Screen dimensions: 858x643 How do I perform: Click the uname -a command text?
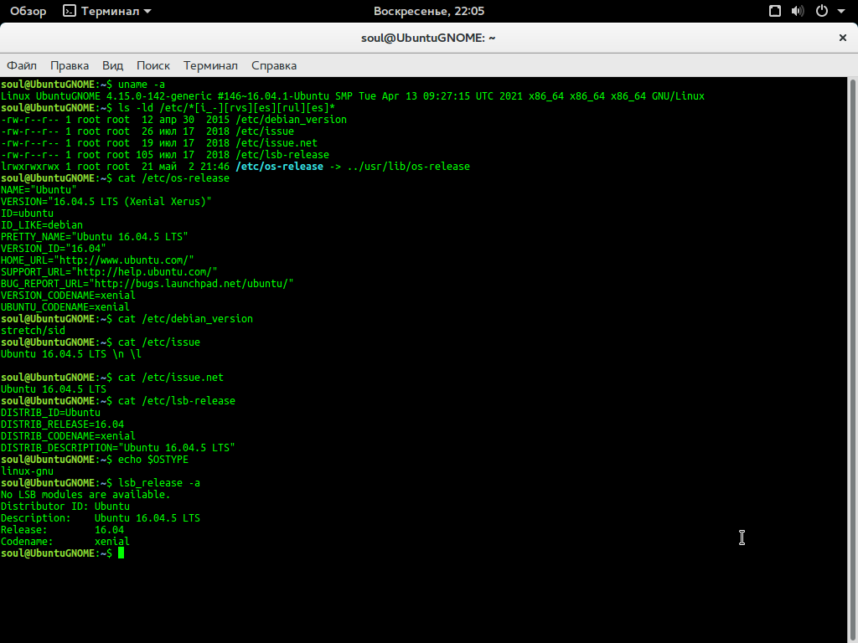[142, 85]
